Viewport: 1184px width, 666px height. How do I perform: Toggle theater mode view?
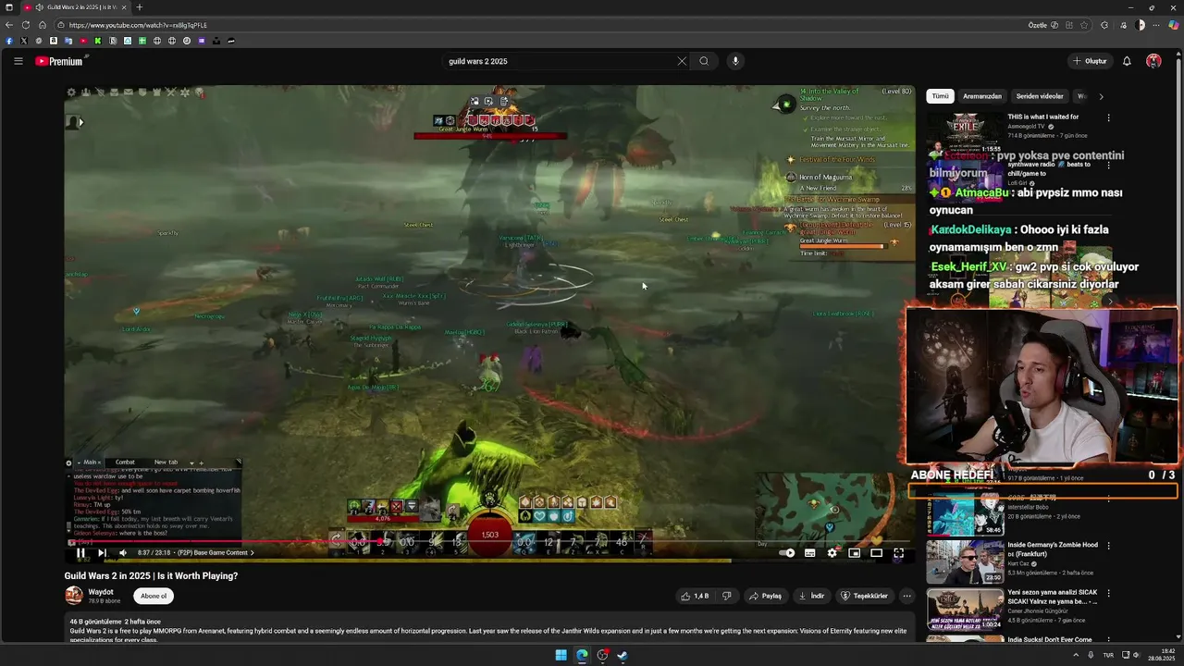point(876,553)
